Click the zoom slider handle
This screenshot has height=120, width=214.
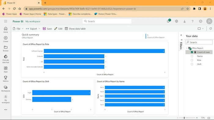pyautogui.click(x=184, y=118)
